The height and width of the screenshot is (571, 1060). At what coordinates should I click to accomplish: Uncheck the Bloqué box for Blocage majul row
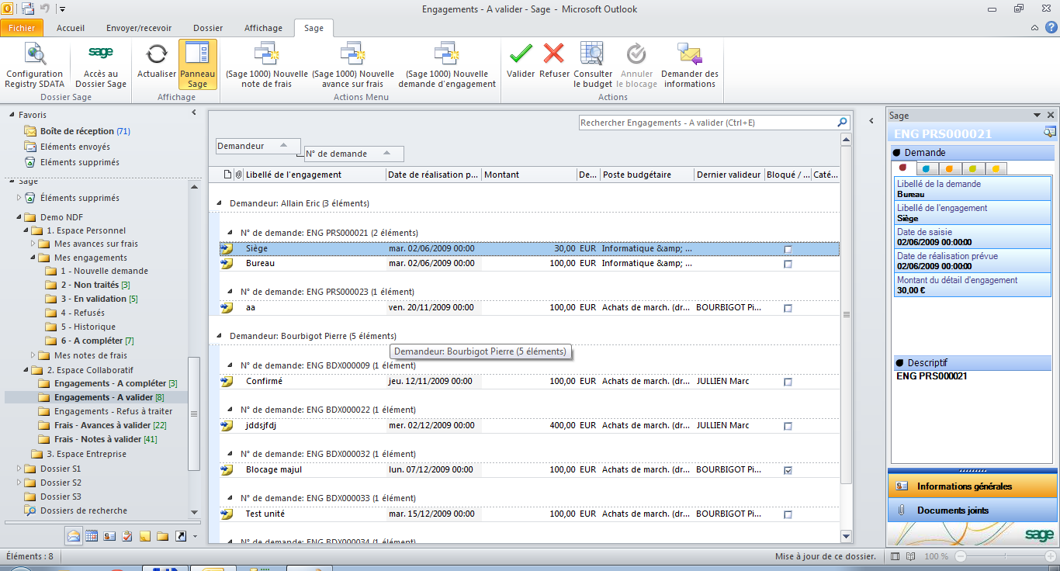tap(788, 470)
